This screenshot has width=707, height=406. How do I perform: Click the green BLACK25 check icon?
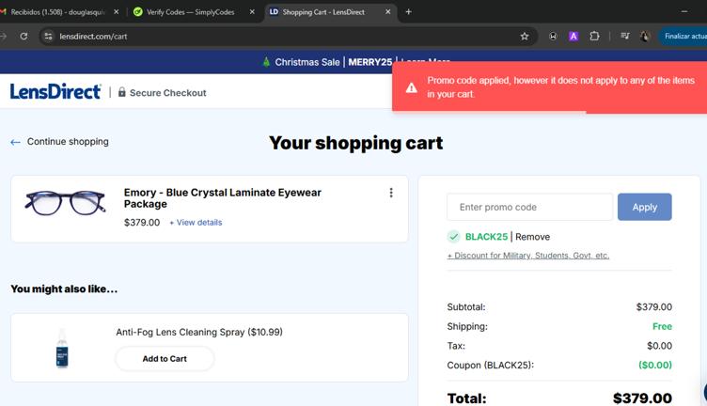pos(453,237)
